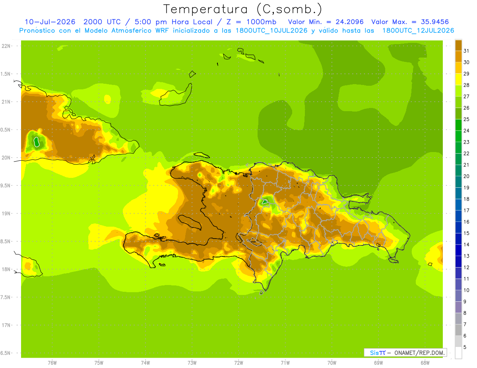Click the "21N" latitude label
Screen dimensions: 477x368
(6, 102)
